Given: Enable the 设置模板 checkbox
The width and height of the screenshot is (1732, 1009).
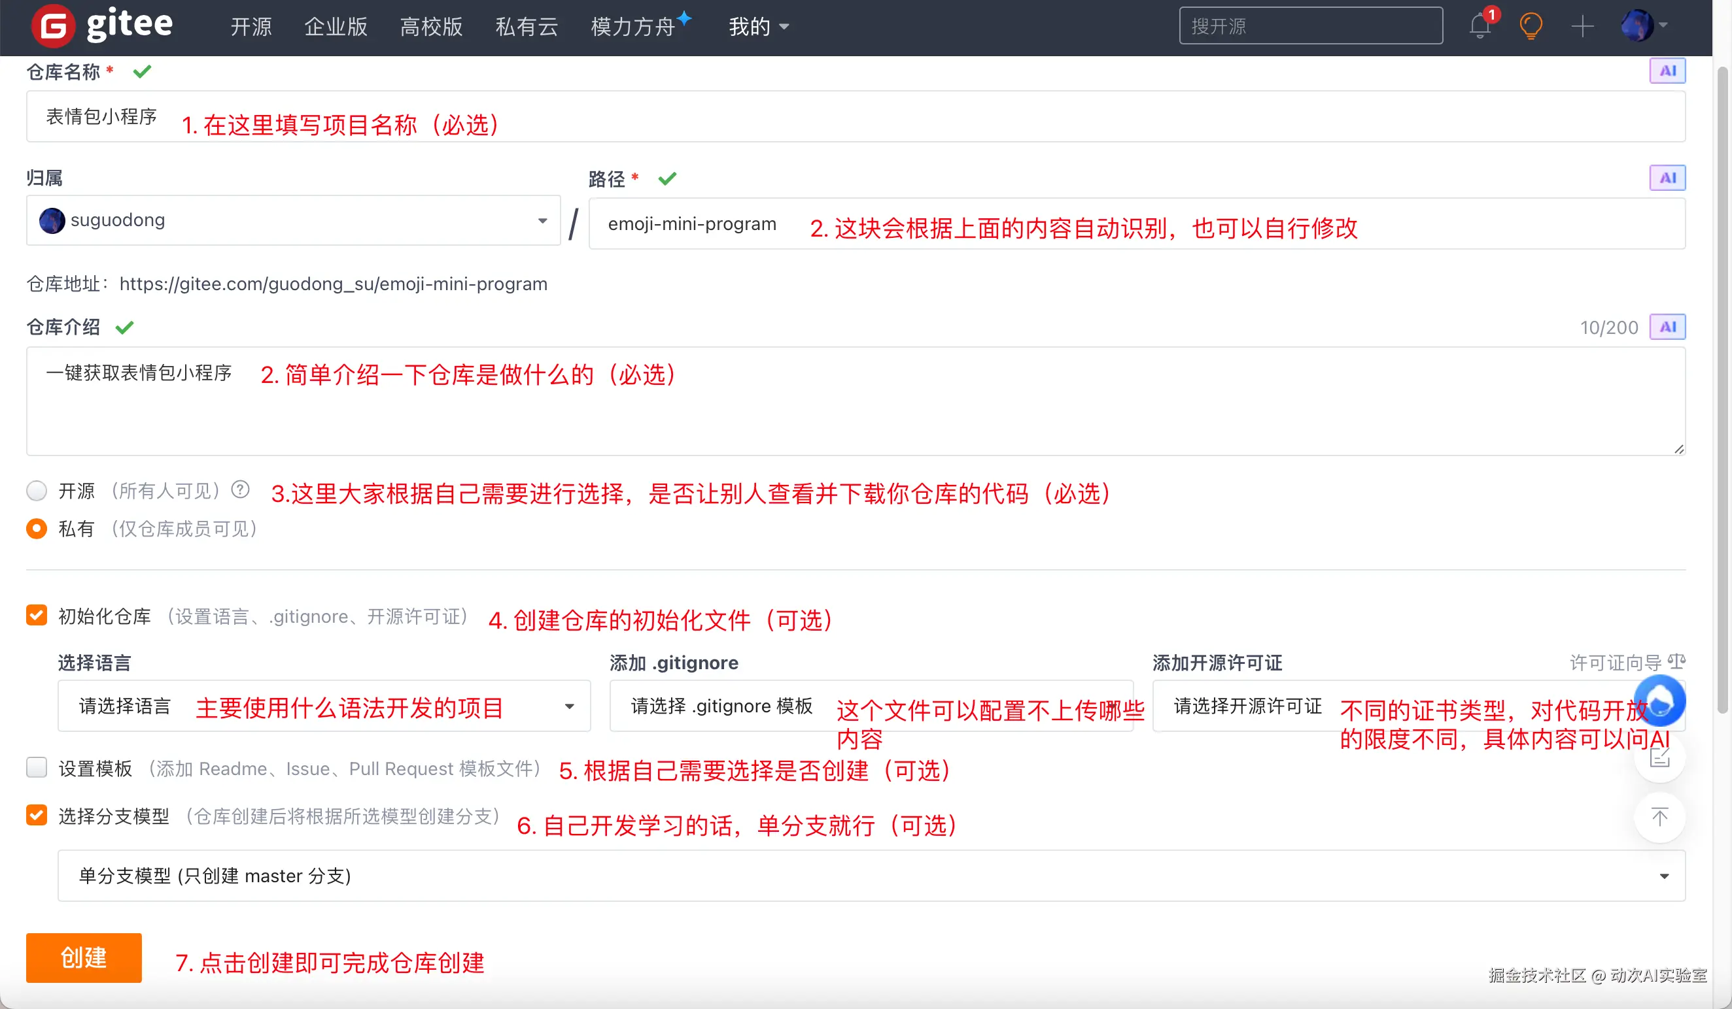Looking at the screenshot, I should [37, 767].
